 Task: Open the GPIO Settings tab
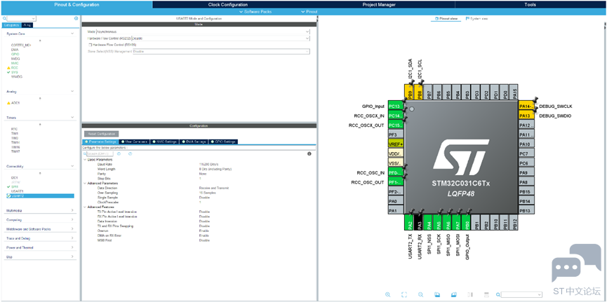(x=223, y=142)
